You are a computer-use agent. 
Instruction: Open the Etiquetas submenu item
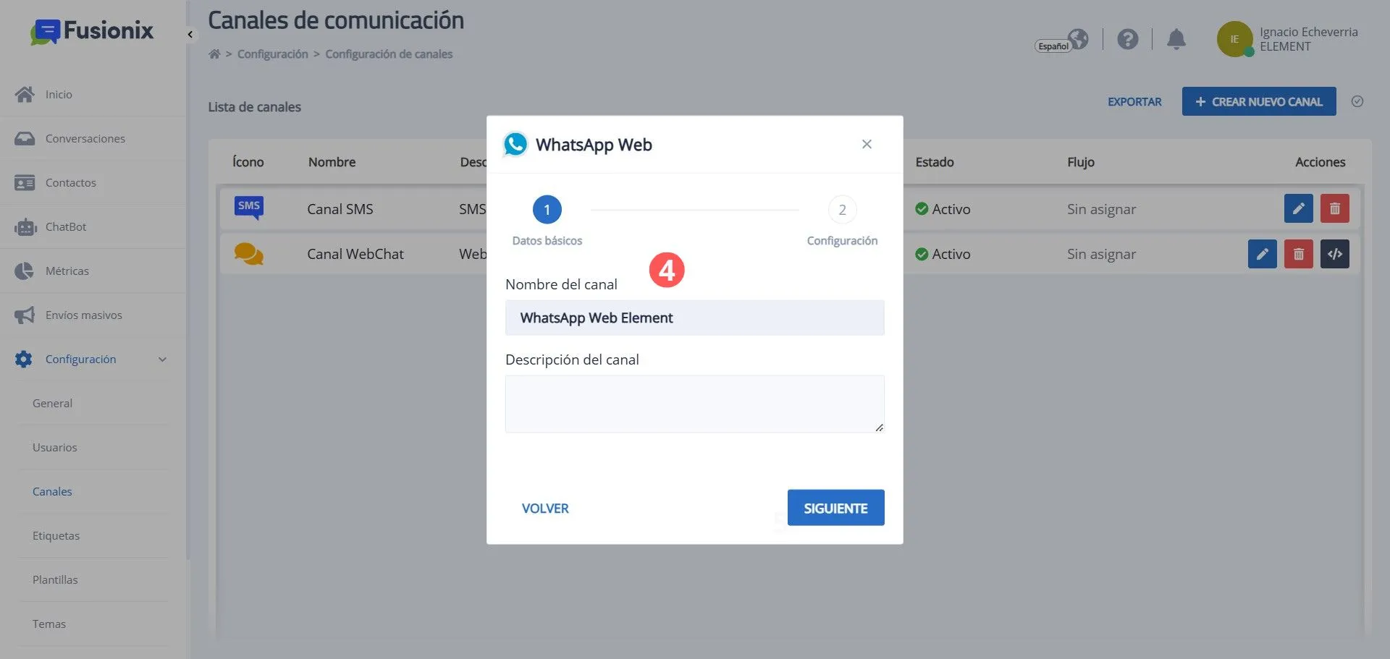click(56, 536)
